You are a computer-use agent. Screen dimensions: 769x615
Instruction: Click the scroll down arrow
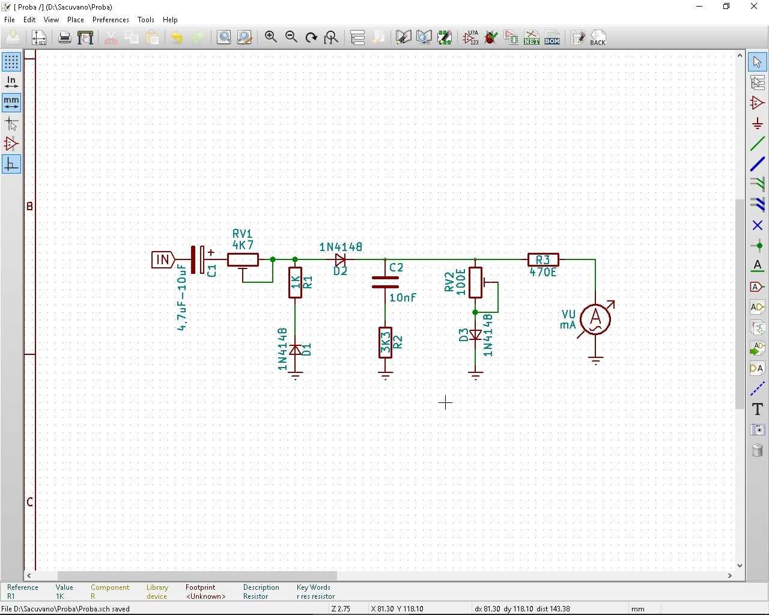click(x=740, y=565)
